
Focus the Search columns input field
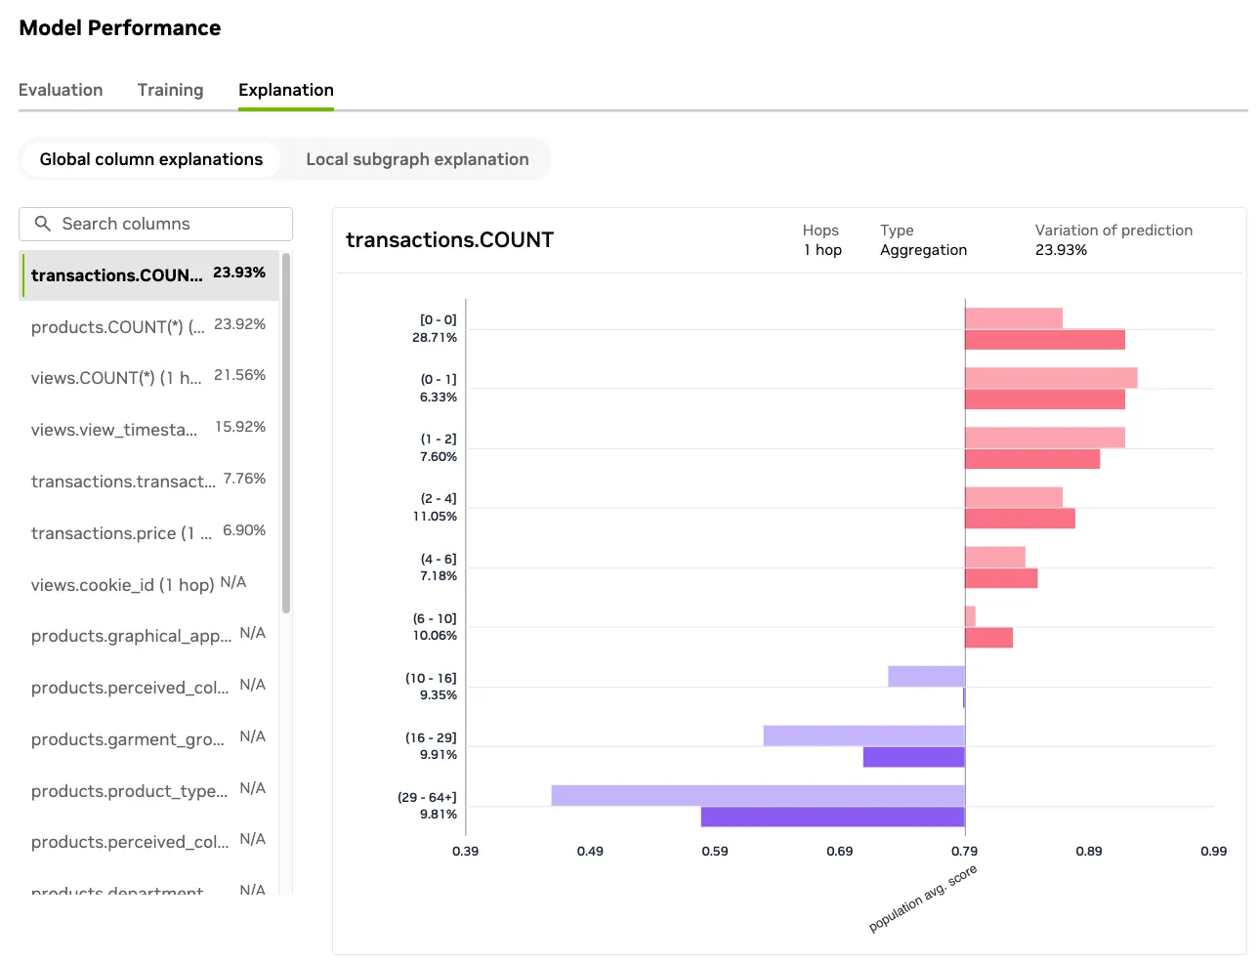coord(155,224)
